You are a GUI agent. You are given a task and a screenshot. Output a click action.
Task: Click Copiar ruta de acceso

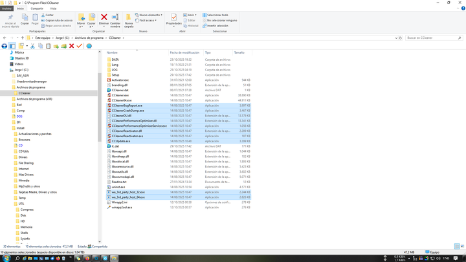click(x=56, y=20)
